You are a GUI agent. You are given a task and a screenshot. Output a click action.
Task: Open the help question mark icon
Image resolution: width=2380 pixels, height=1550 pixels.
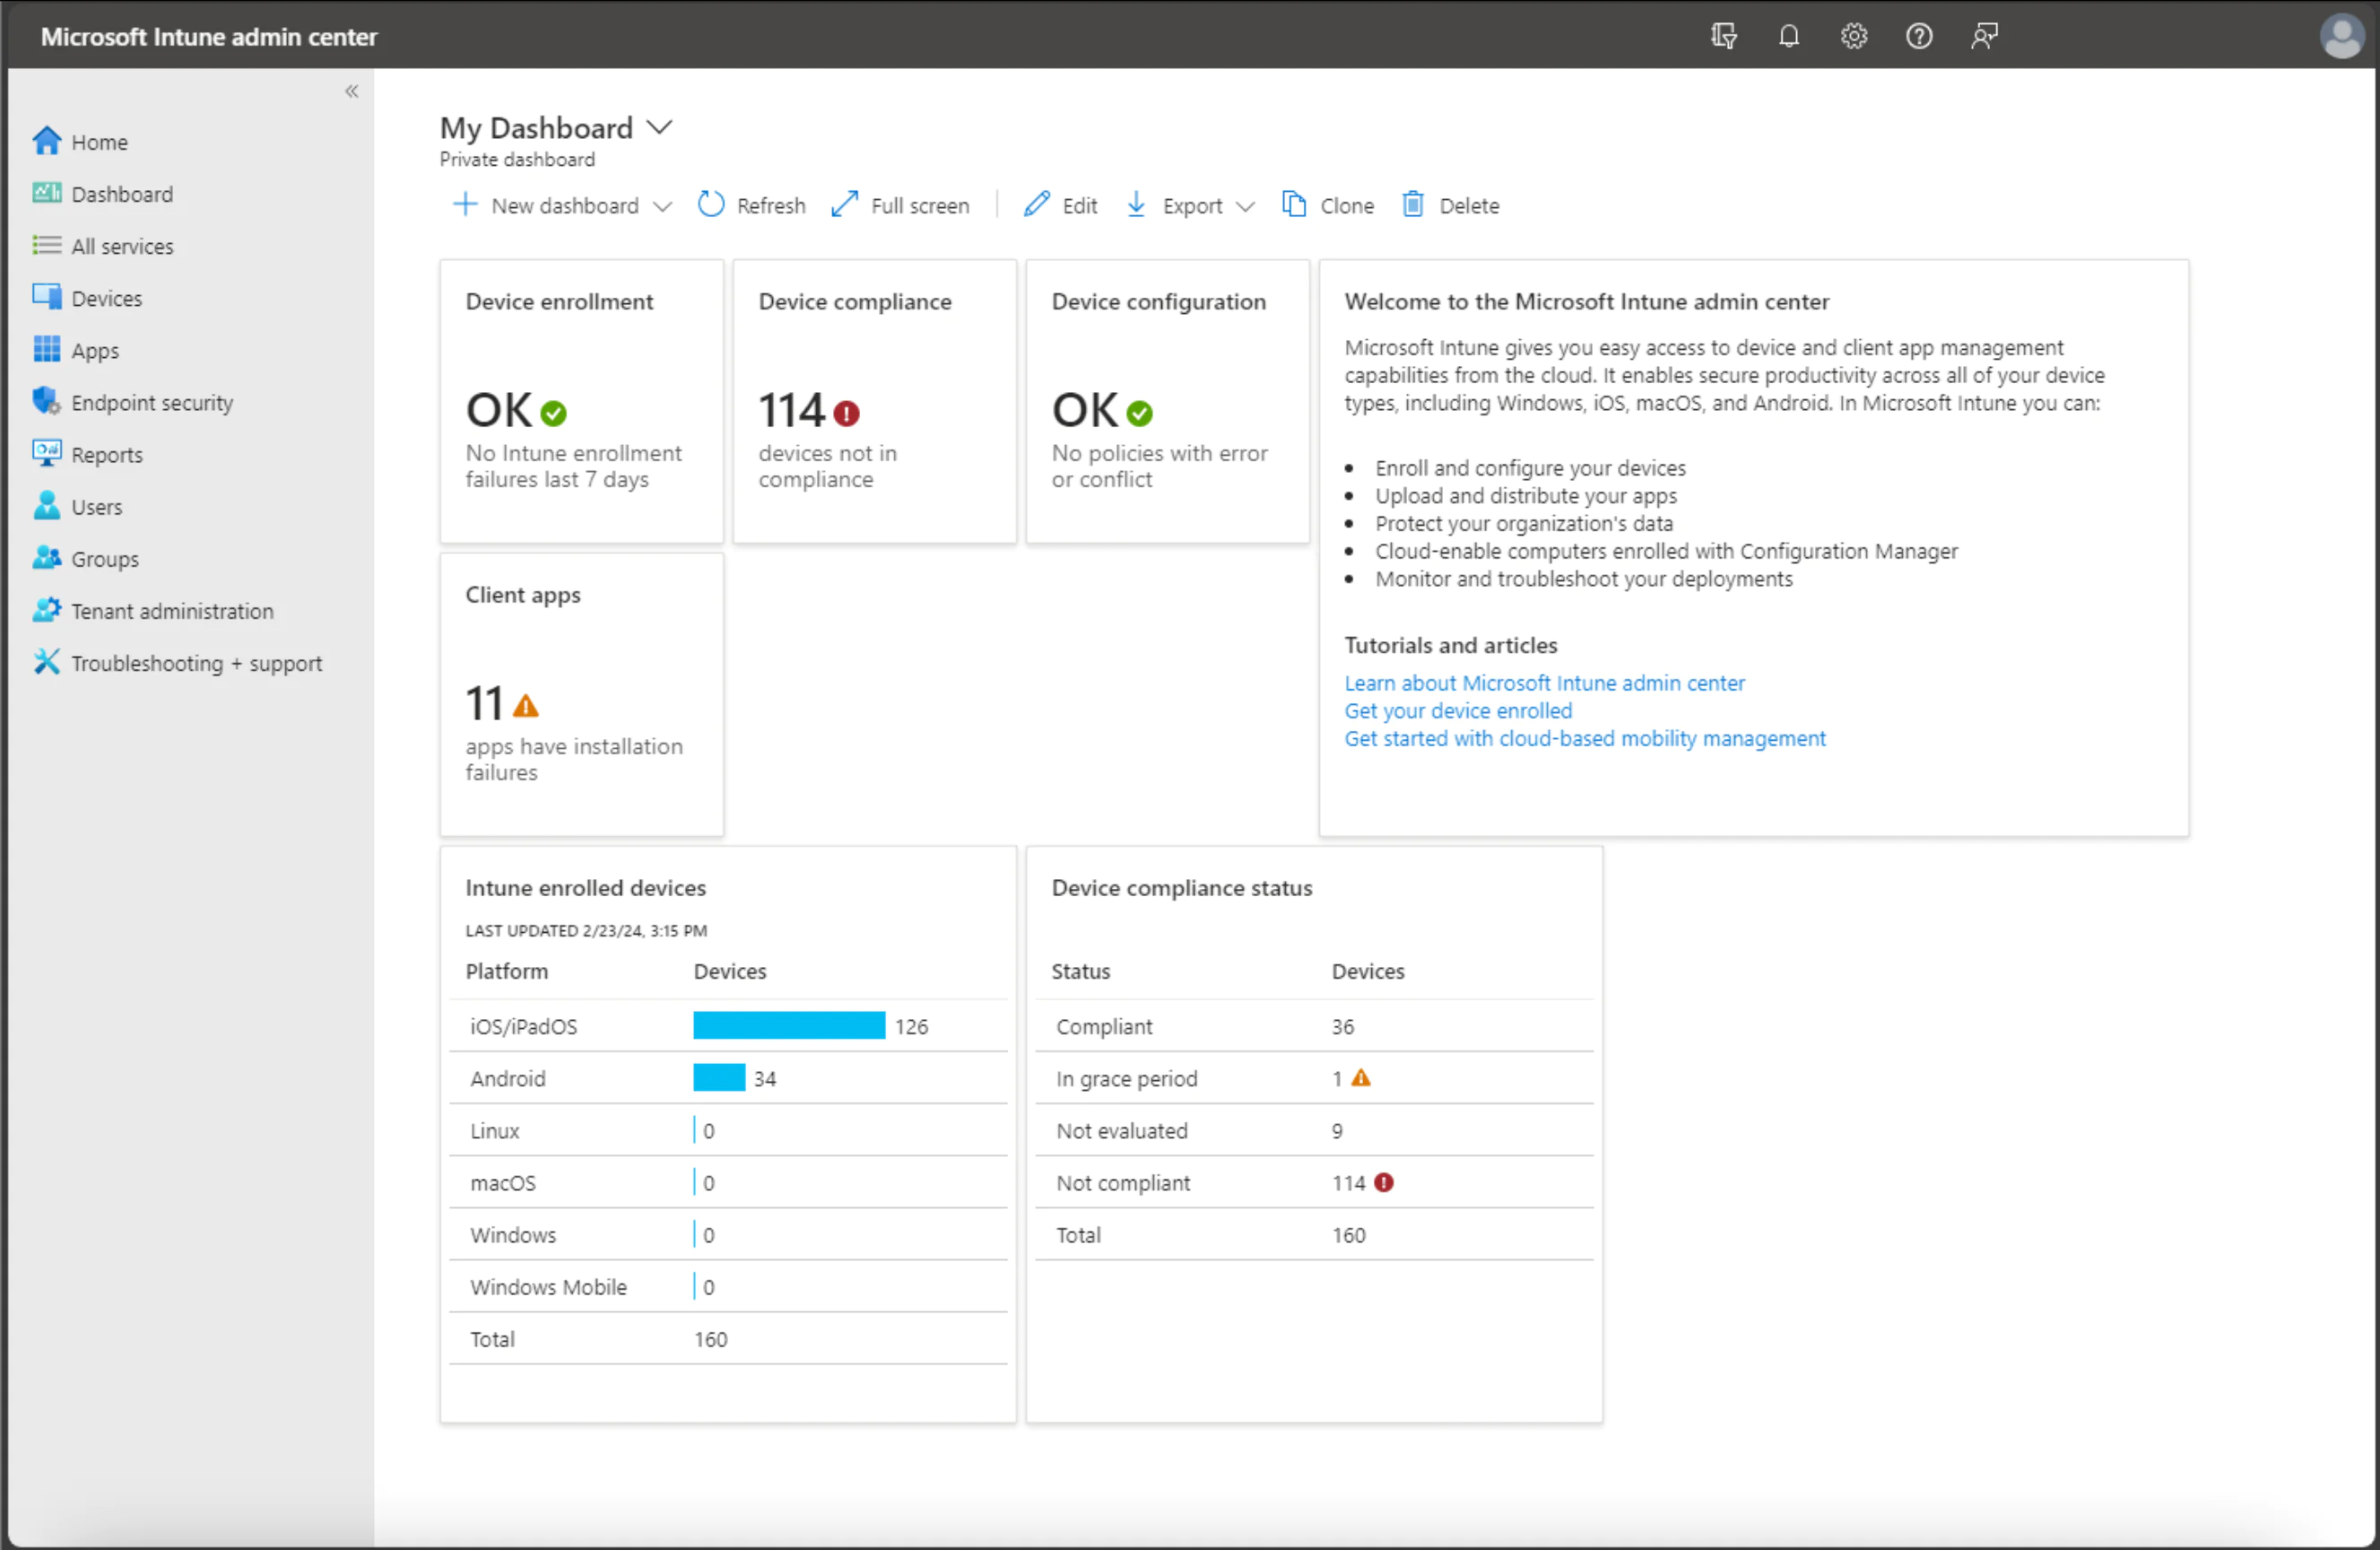click(x=1918, y=36)
